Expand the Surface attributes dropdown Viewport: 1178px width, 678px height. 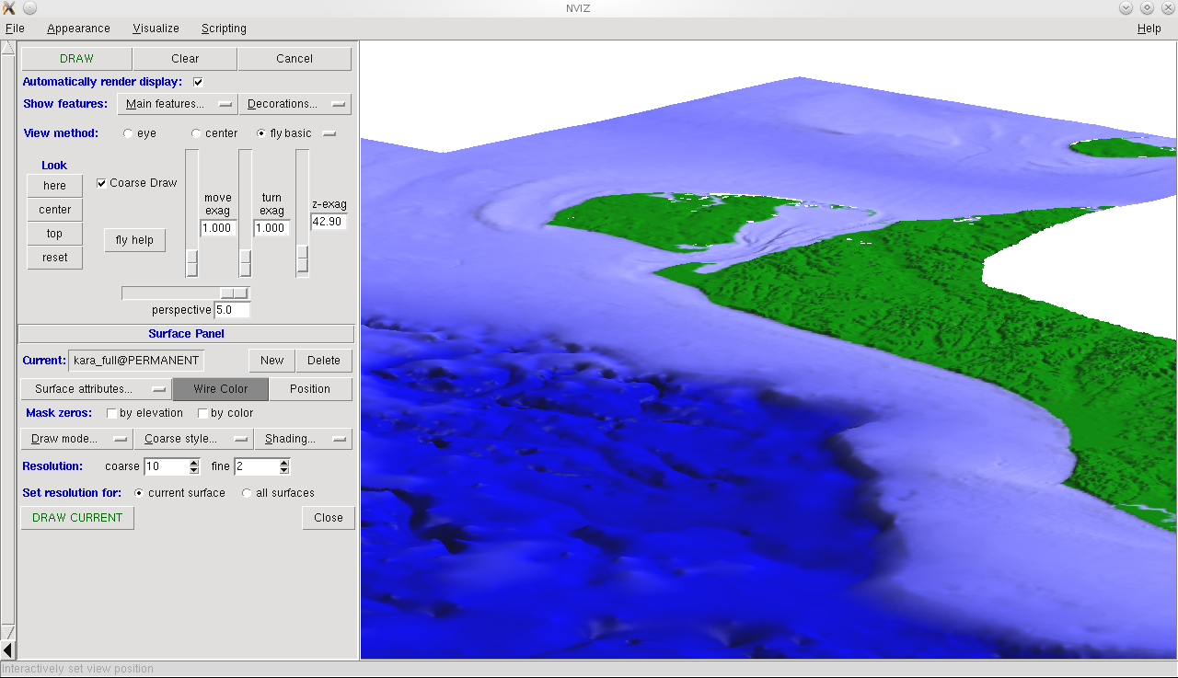[97, 389]
